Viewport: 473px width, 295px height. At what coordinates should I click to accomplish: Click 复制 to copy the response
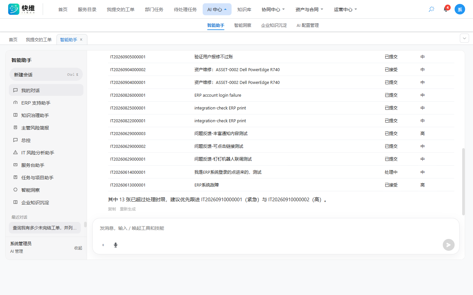pyautogui.click(x=112, y=209)
